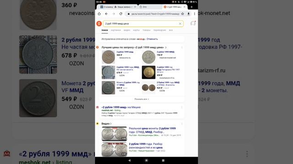
Task: Open more options for Видео block
Action: (182, 124)
